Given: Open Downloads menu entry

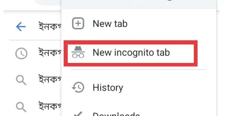Looking at the screenshot, I should [116, 114].
